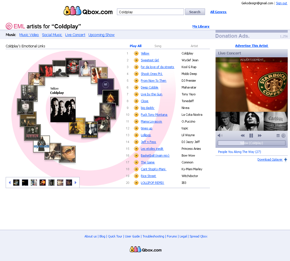Click the Qbox.com footer logo
Screen dimensions: 290x261
146,250
